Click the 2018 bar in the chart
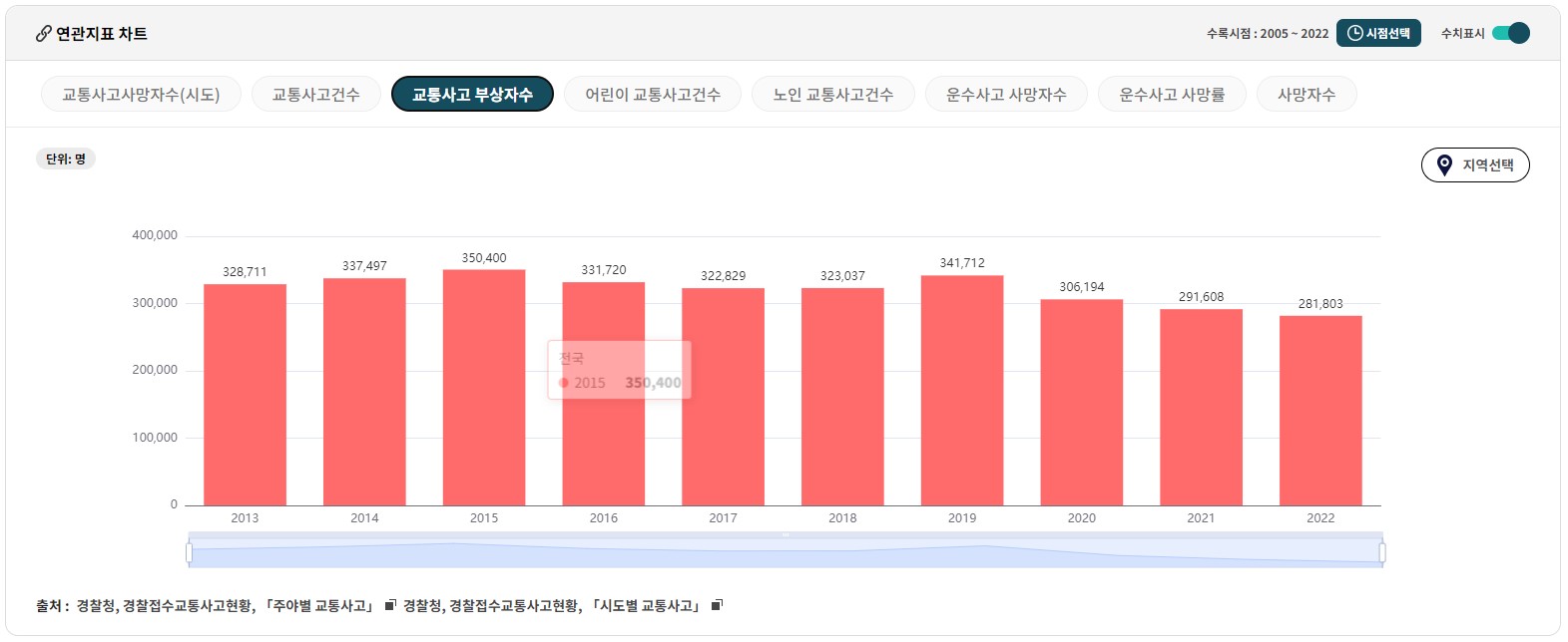The image size is (1568, 642). (842, 397)
